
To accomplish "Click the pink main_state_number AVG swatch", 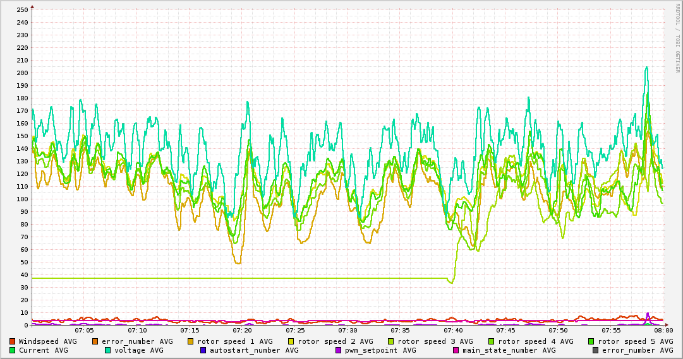I will tap(456, 350).
